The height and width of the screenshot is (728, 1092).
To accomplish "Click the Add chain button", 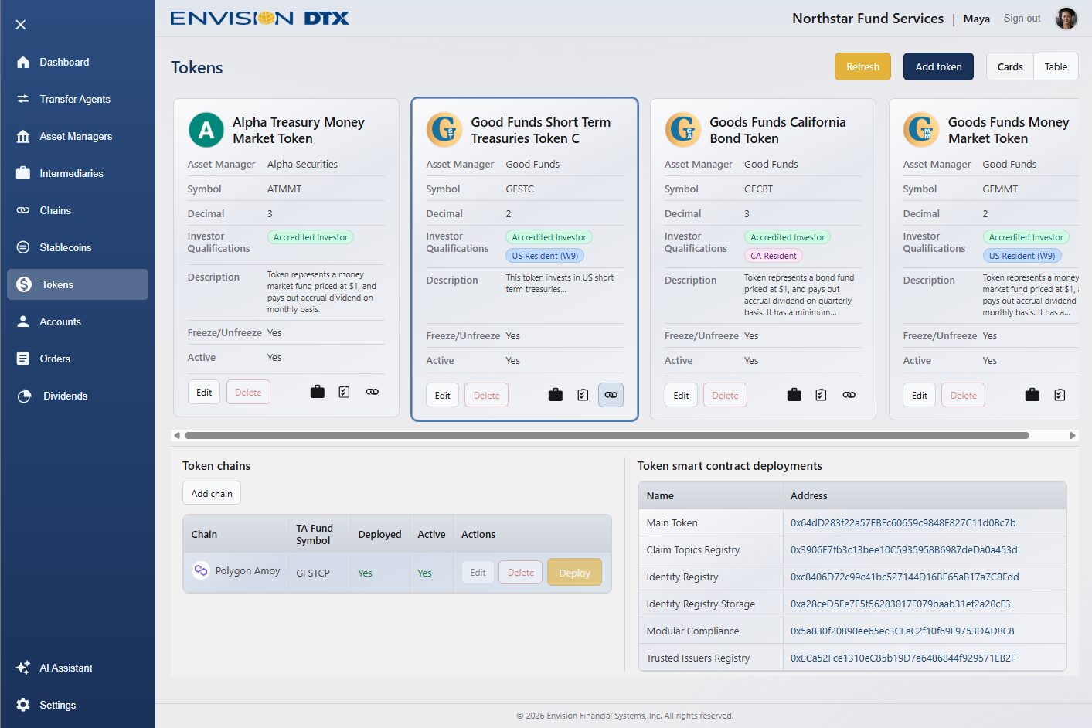I will [212, 493].
